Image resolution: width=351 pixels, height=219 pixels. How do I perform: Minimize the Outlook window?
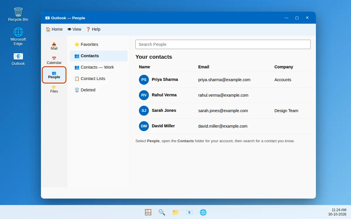(x=287, y=18)
